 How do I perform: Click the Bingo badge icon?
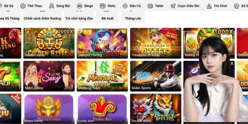coord(80,6)
